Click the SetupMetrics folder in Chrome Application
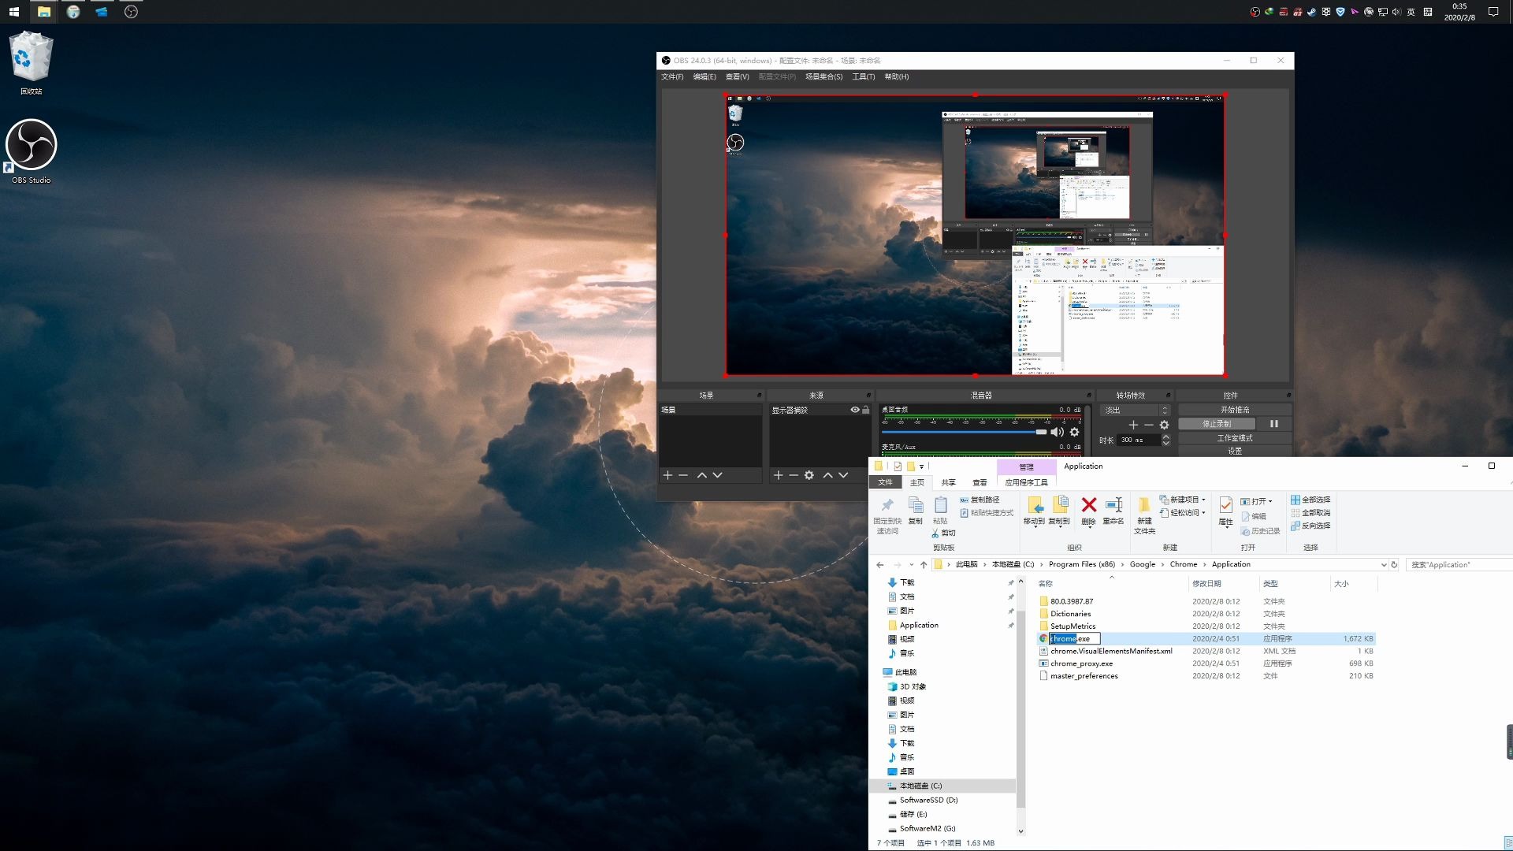1513x851 pixels. click(x=1072, y=626)
